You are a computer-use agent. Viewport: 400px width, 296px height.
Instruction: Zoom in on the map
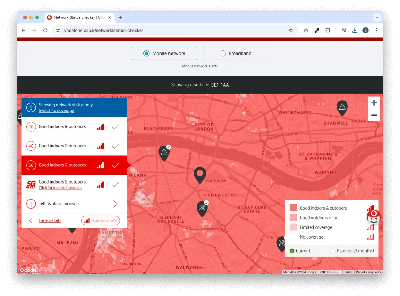[x=374, y=103]
